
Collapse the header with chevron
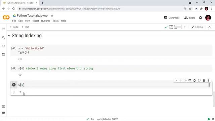(209, 27)
